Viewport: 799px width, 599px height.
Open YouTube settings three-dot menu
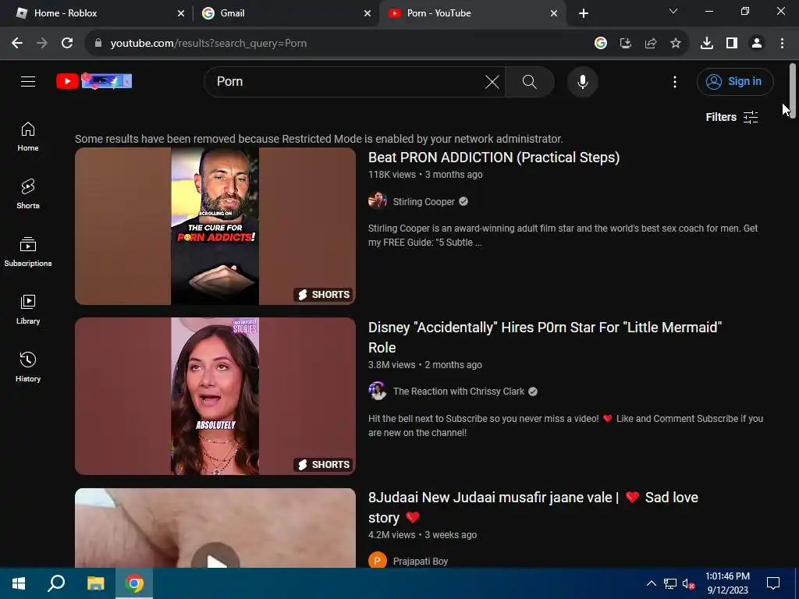(x=675, y=81)
